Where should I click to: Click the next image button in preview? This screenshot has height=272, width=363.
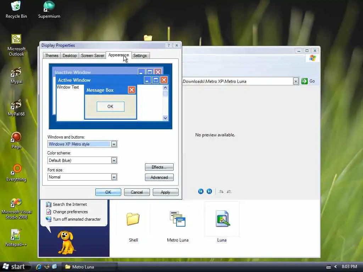(x=209, y=191)
